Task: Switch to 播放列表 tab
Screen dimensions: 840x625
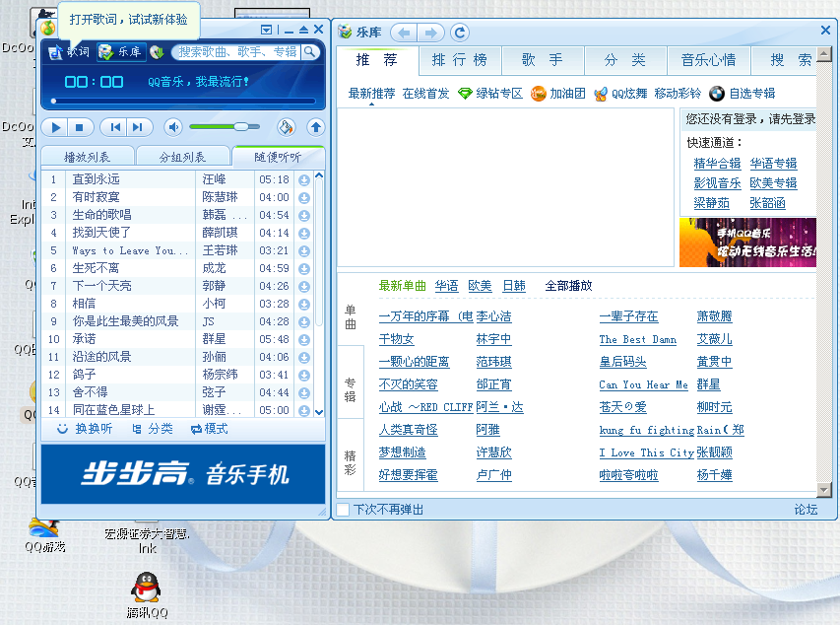Action: 88,157
